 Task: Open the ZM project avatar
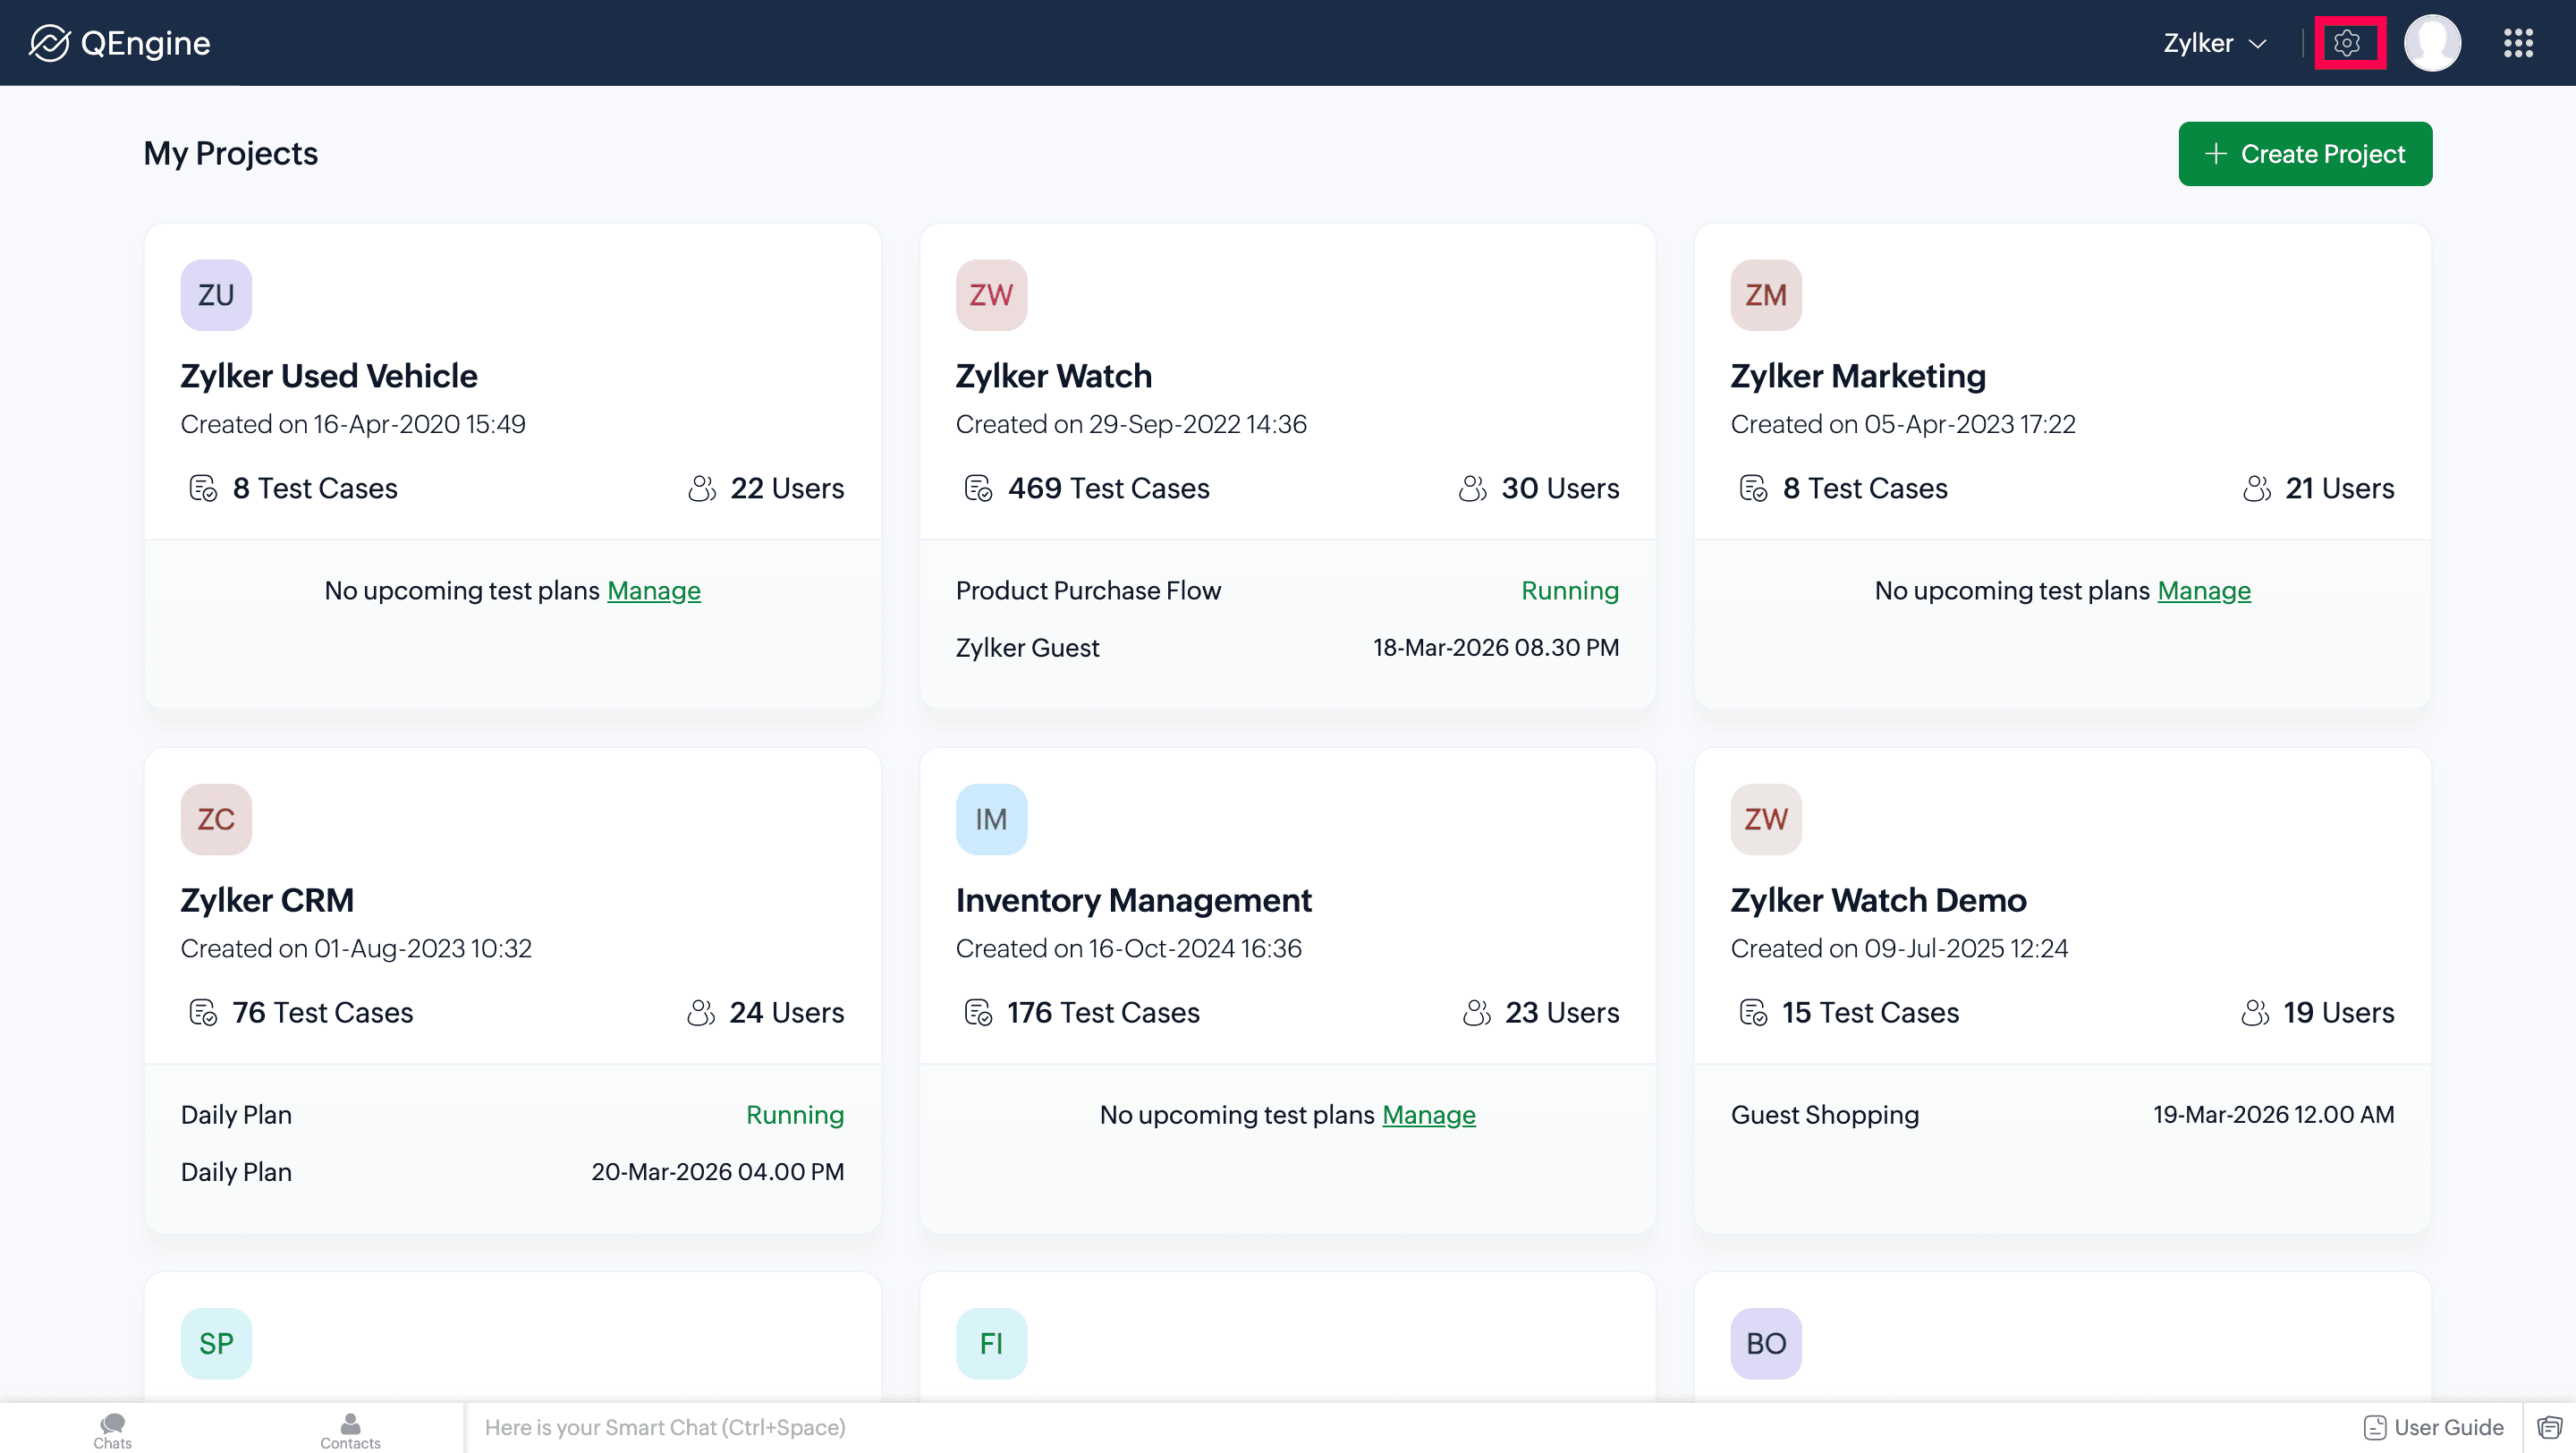1766,295
